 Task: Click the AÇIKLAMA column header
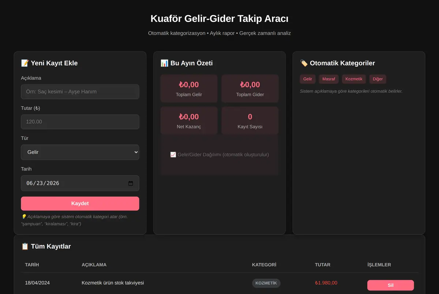point(94,265)
